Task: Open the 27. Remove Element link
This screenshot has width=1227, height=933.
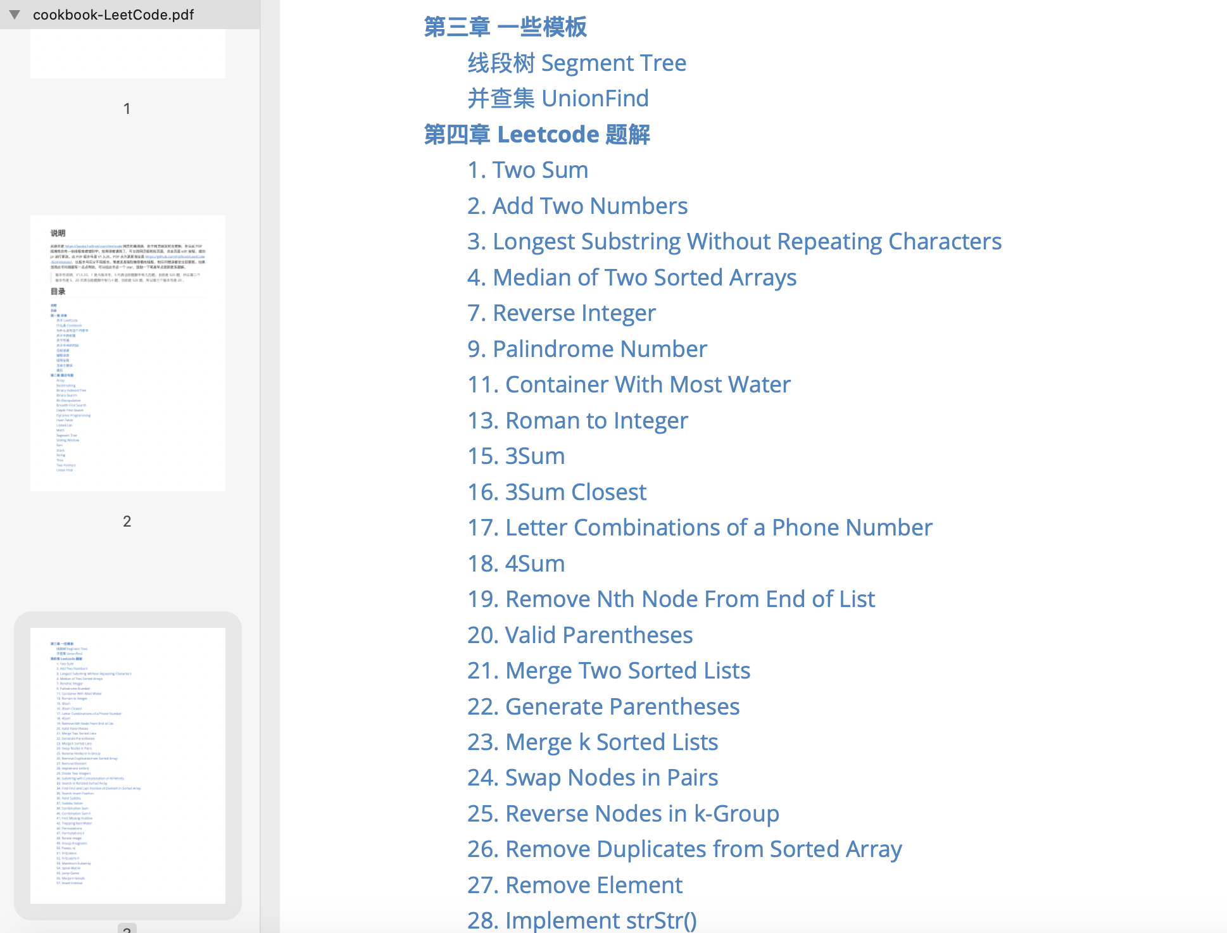Action: [x=575, y=886]
